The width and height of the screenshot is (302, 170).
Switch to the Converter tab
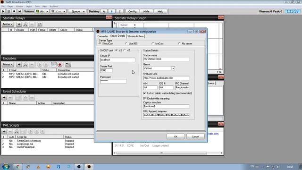102,36
